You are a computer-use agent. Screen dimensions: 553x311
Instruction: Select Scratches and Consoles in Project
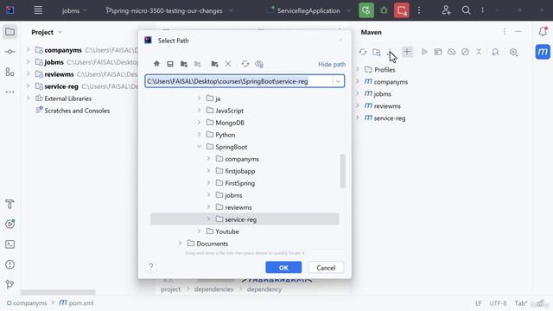coord(77,111)
